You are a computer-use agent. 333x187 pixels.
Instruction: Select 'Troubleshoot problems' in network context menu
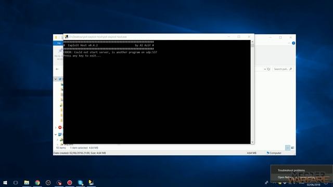[x=291, y=170]
